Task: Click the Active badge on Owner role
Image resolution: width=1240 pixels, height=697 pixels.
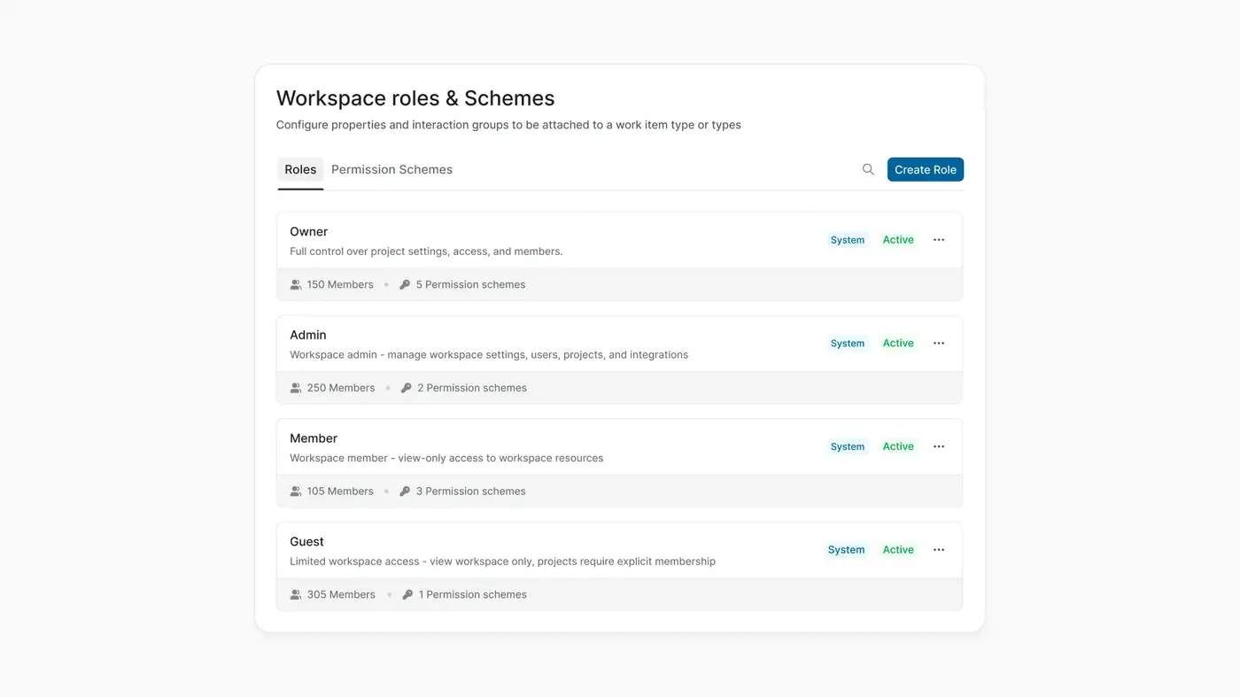Action: point(898,240)
